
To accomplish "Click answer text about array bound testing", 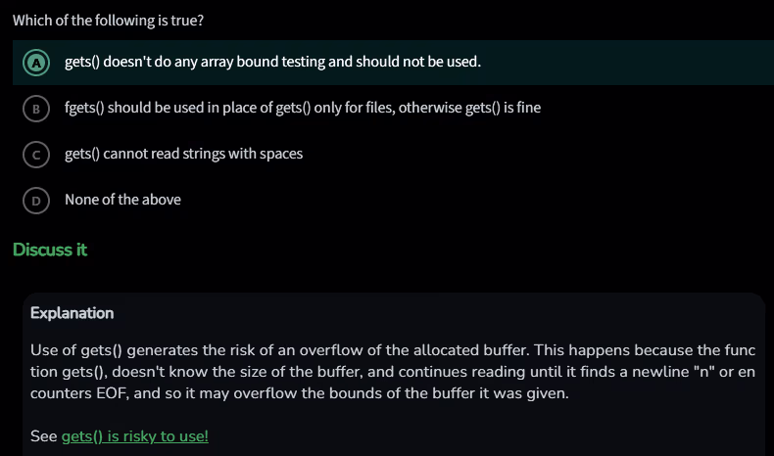I will [x=272, y=62].
